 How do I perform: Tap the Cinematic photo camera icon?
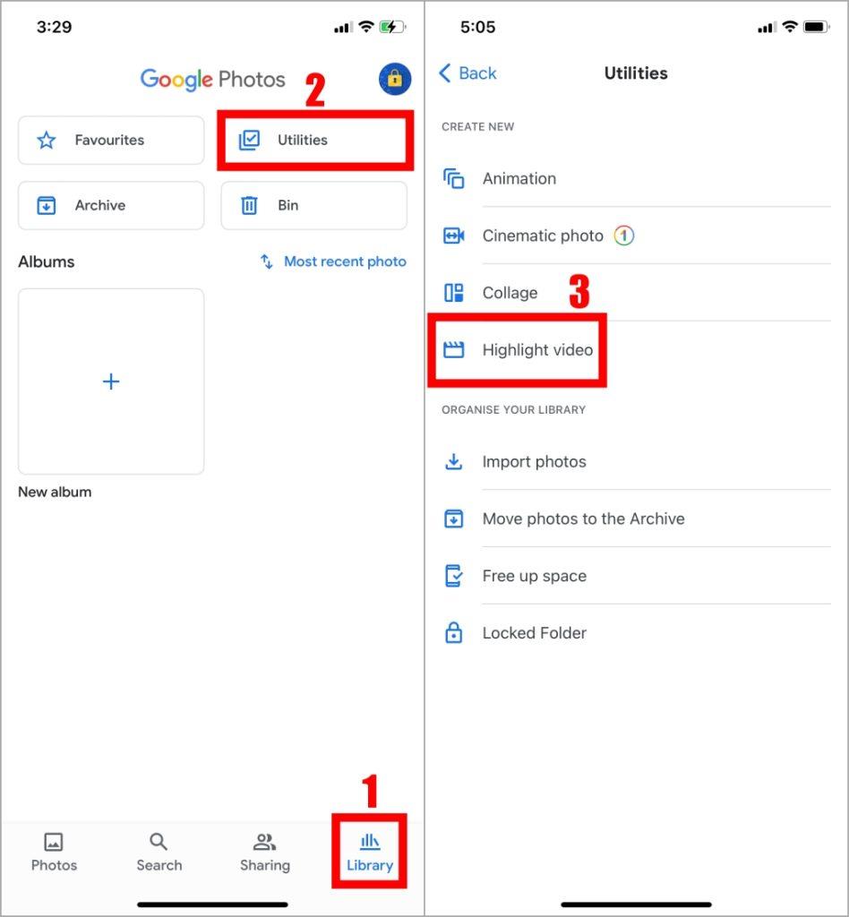pyautogui.click(x=454, y=236)
